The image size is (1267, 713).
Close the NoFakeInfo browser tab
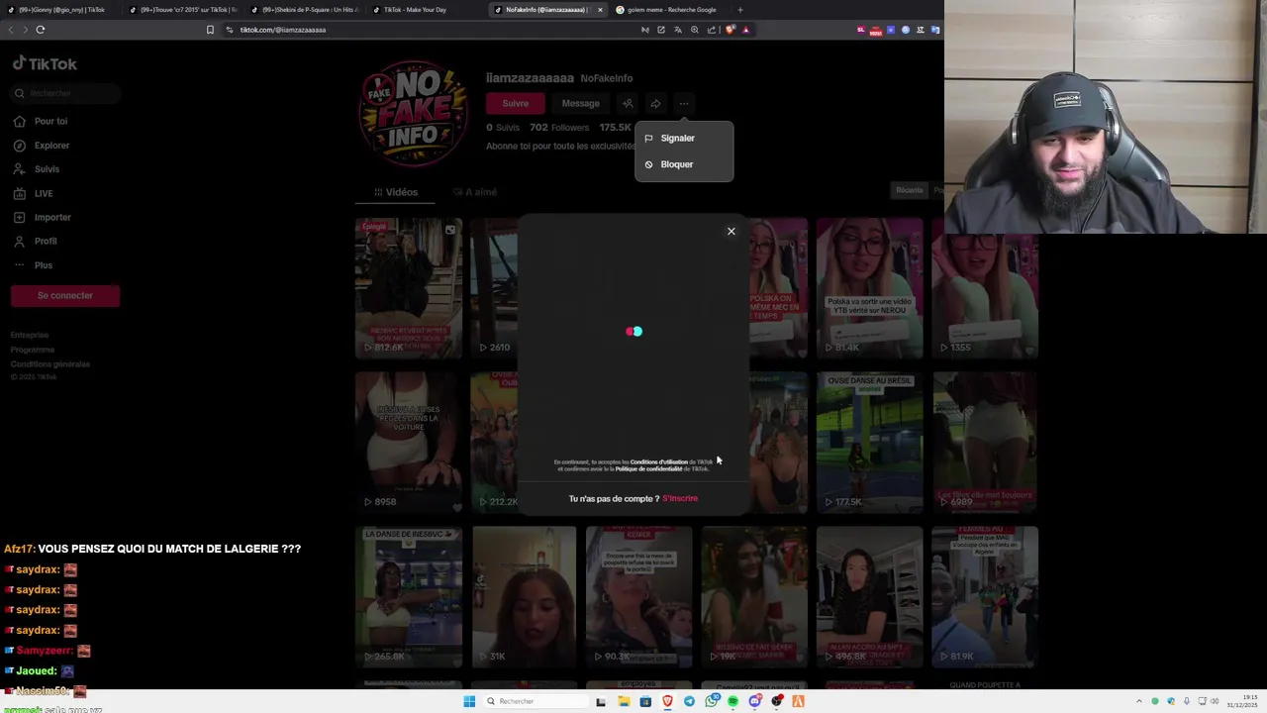click(x=600, y=10)
